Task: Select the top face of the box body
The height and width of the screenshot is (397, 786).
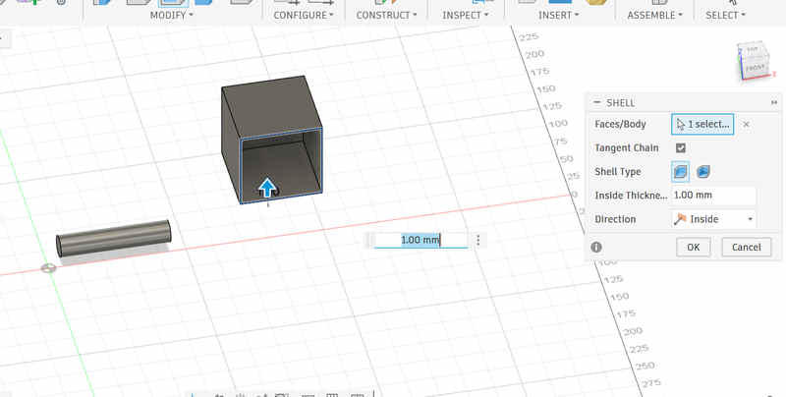Action: [272, 106]
